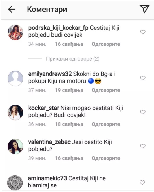The image size is (154, 192).
Task: Reply to podrska_kiji_kockar_fp via Одговорите
Action: point(106,44)
